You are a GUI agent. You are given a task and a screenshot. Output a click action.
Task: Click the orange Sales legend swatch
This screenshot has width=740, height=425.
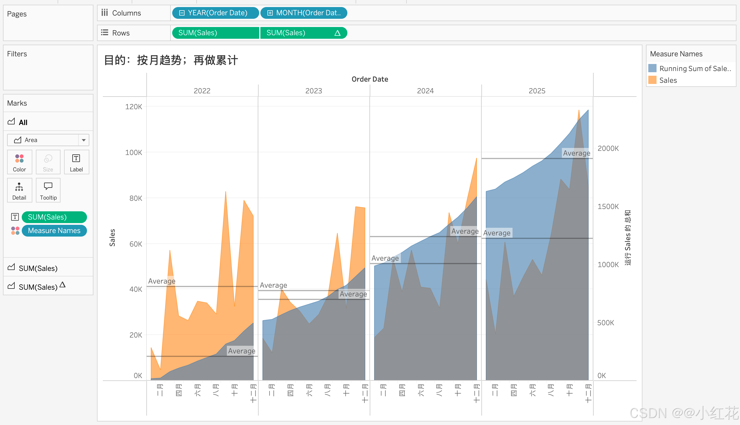tap(652, 80)
